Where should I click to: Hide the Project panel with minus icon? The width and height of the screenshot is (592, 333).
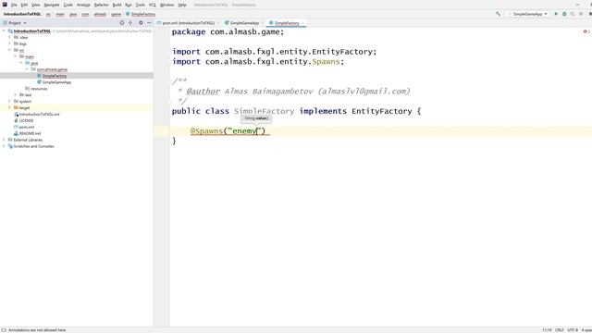click(149, 23)
